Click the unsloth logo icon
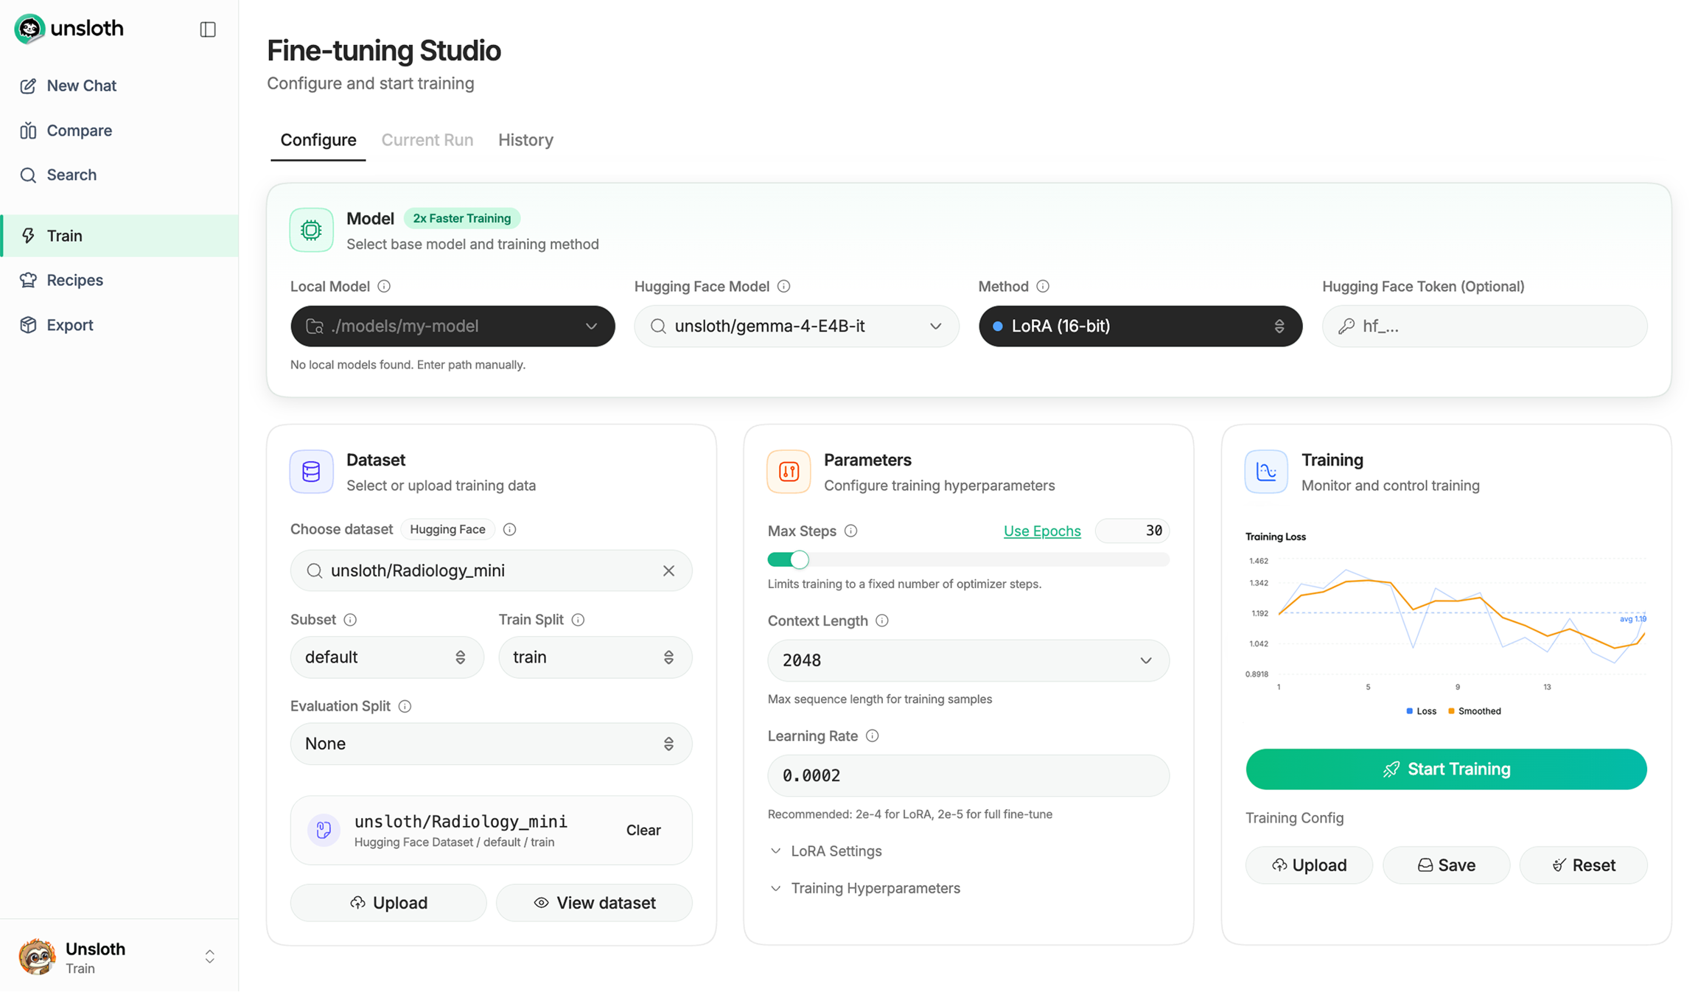This screenshot has height=992, width=1698. [x=29, y=29]
